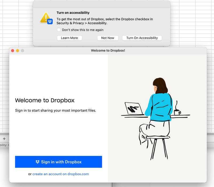
Task: Click the Learn More button
Action: point(70,38)
